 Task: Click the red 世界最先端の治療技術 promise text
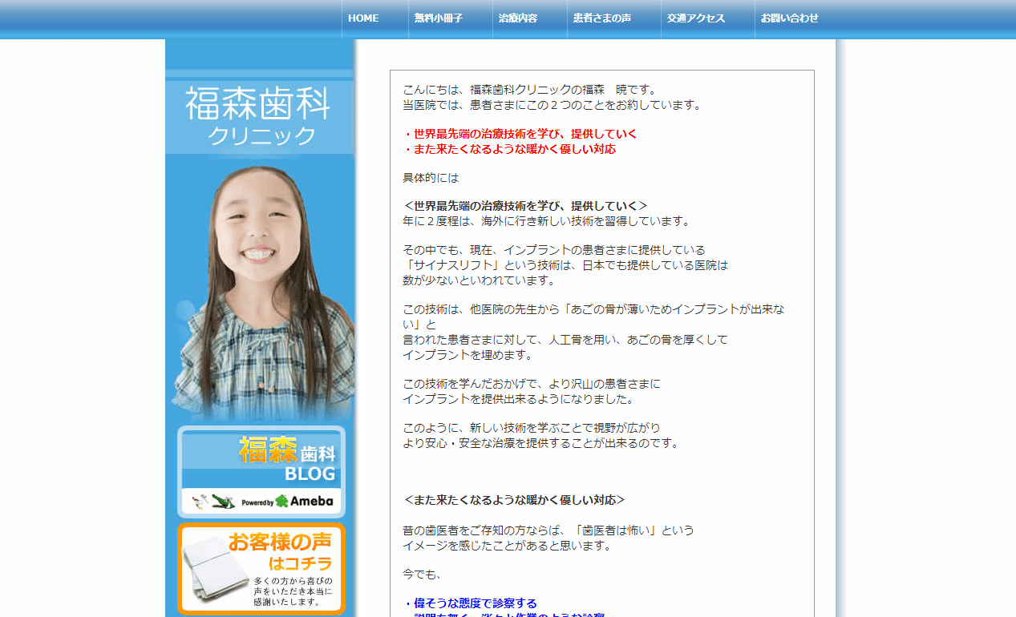coord(522,133)
